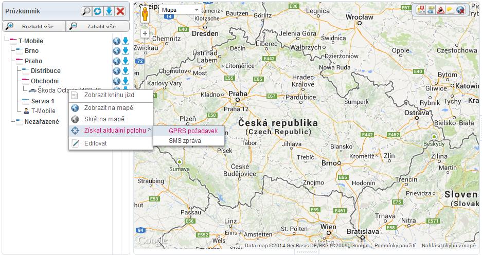Expand the Brno folder icon
Viewport: 482px width, 257px height.
click(20, 50)
